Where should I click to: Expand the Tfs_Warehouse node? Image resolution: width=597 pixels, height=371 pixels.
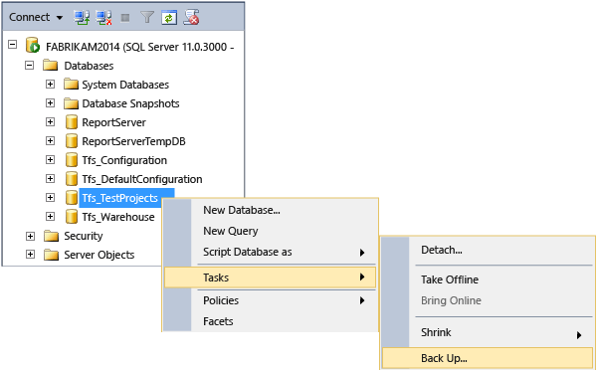pyautogui.click(x=50, y=217)
